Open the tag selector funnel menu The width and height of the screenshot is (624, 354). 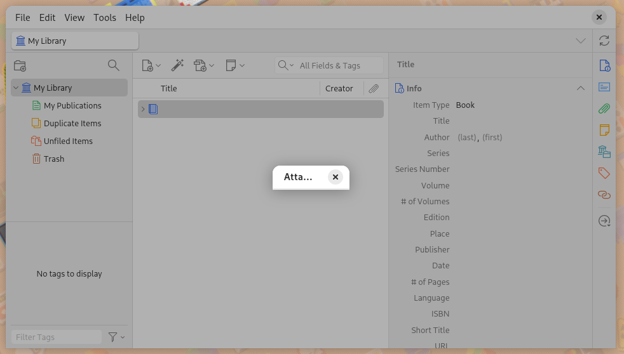tap(116, 337)
